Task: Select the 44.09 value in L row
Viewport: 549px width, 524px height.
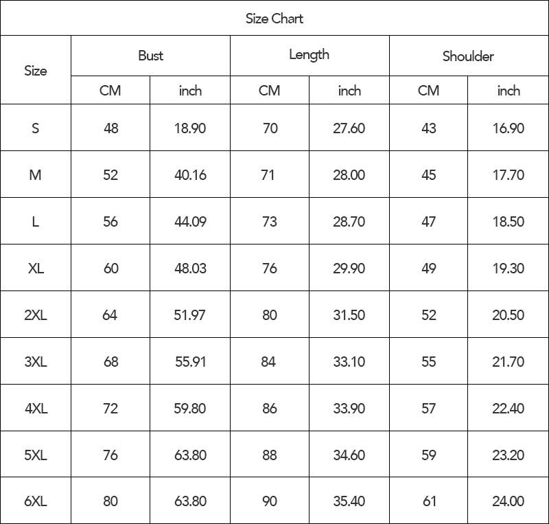Action: [x=190, y=222]
